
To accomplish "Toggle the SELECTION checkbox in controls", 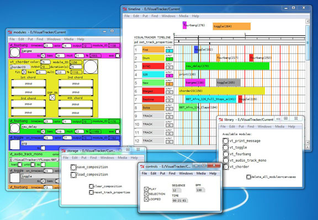I will click(x=146, y=194).
